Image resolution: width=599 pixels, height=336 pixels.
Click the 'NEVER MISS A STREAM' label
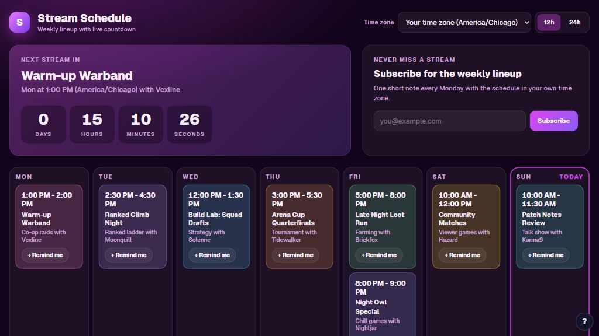(x=414, y=60)
